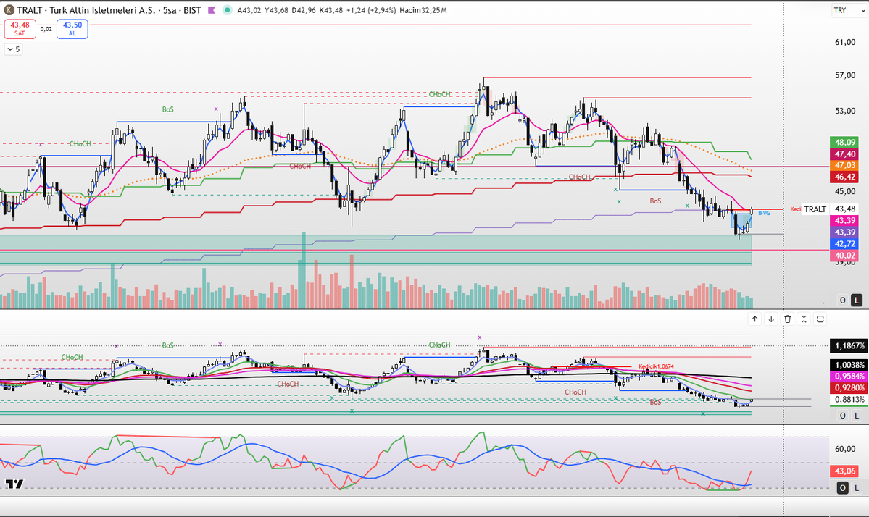The image size is (869, 517).
Task: Toggle auto scale O on main price pane
Action: pos(842,300)
